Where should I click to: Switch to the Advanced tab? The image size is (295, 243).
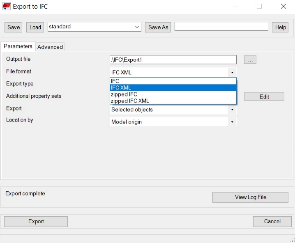pos(50,47)
